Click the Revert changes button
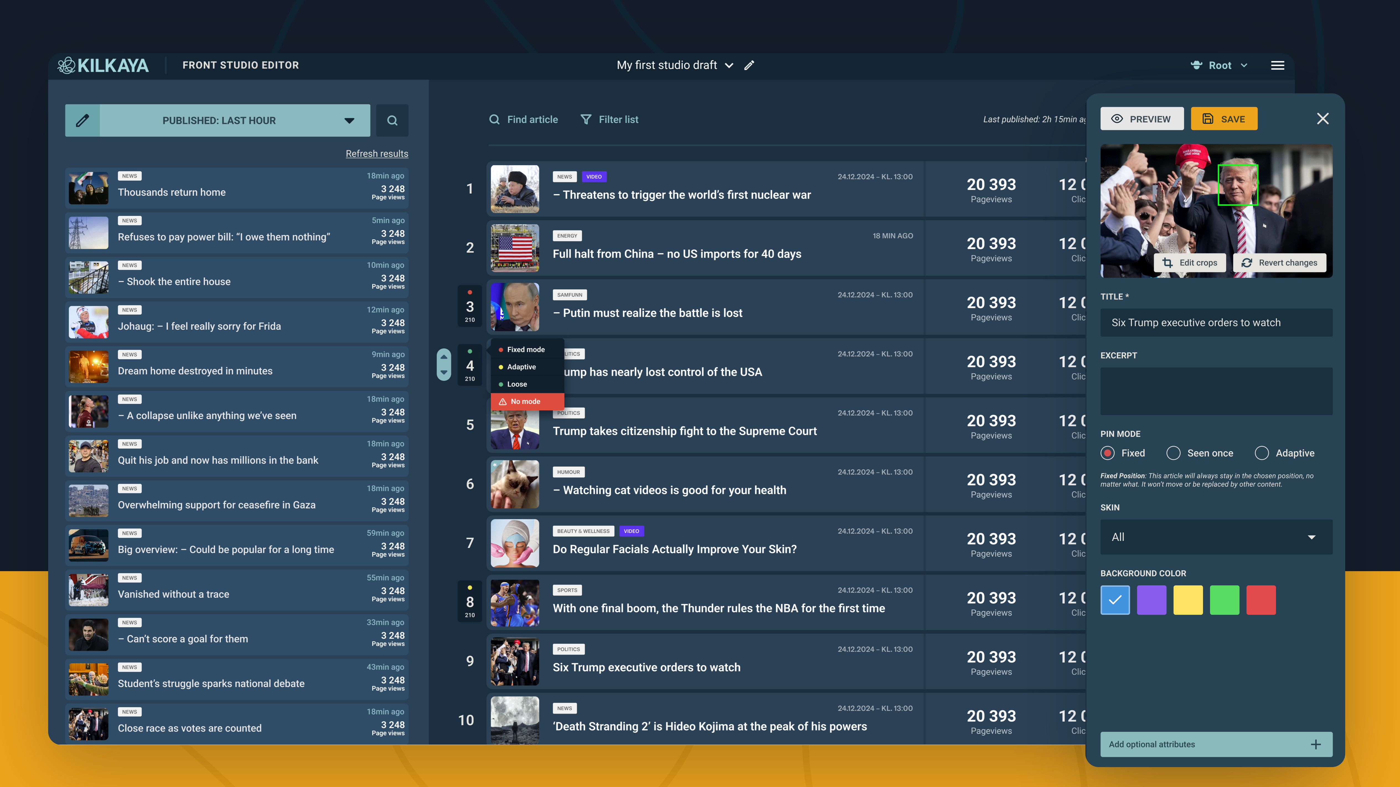Viewport: 1400px width, 787px height. pos(1279,263)
